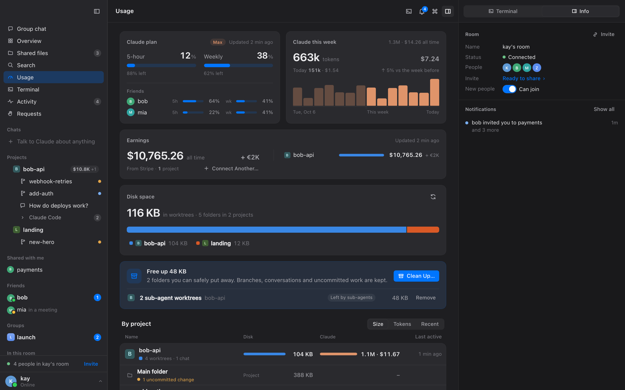Open the launch group

(x=54, y=338)
